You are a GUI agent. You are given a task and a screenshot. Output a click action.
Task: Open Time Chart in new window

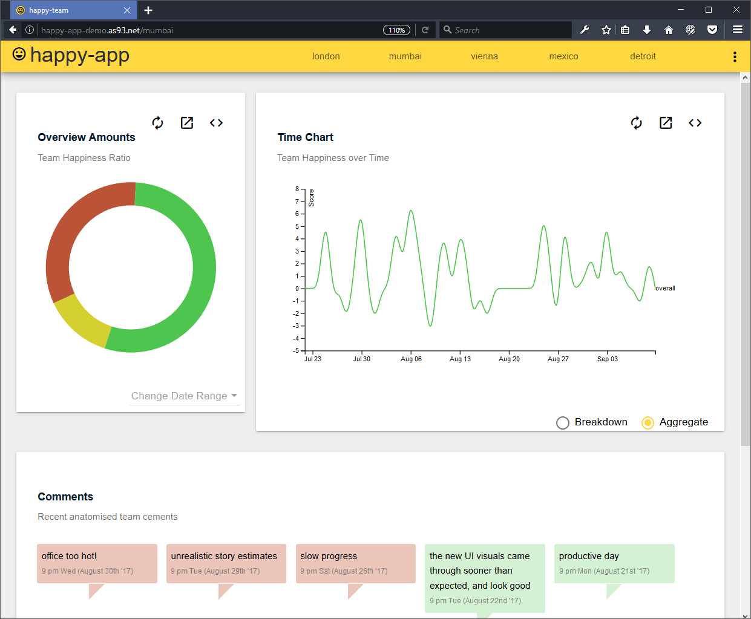pos(666,123)
